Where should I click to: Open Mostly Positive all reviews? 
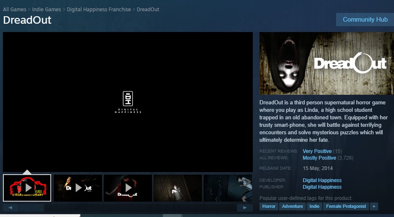[319, 158]
